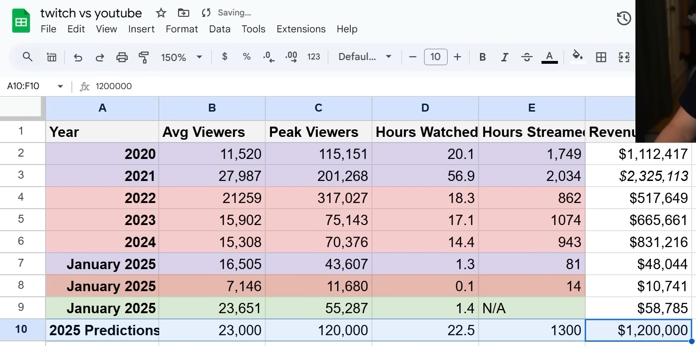Select row 10 header
This screenshot has height=346, width=696.
pos(21,330)
